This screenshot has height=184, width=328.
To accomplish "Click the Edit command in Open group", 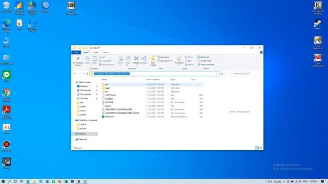I will tap(188, 61).
